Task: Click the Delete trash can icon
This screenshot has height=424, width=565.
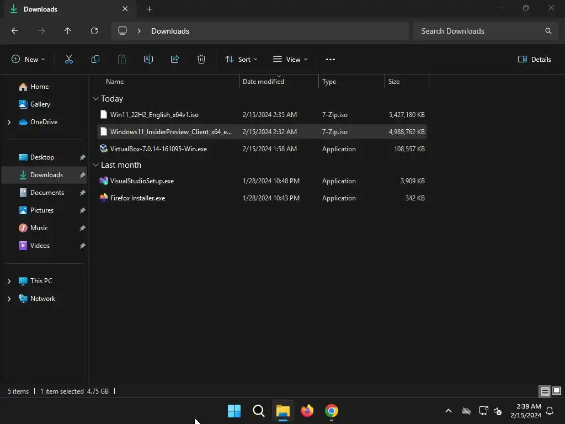Action: [201, 60]
